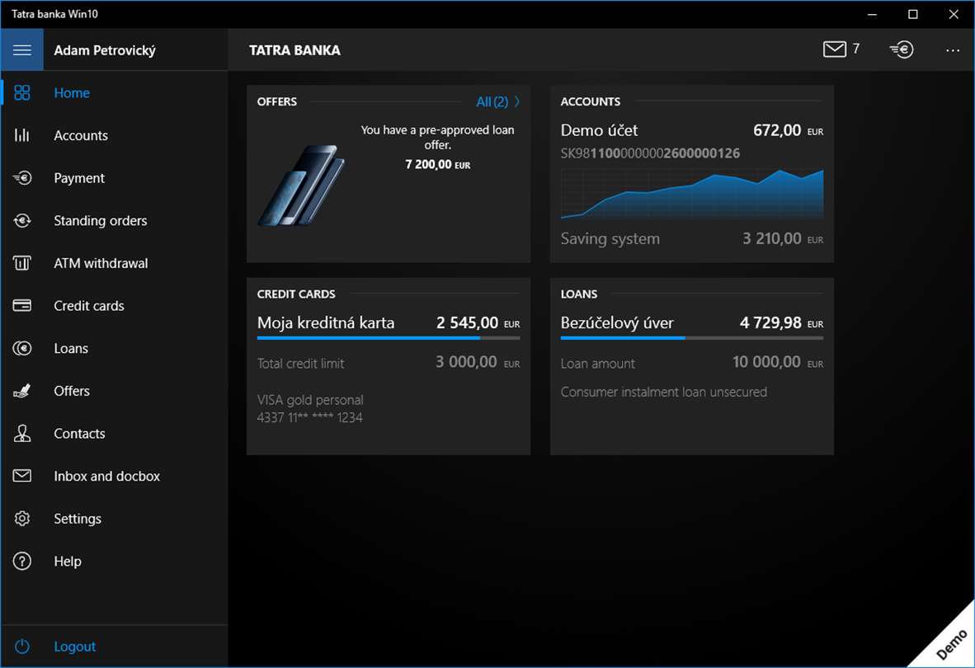Open Contacts menu entry

click(79, 434)
